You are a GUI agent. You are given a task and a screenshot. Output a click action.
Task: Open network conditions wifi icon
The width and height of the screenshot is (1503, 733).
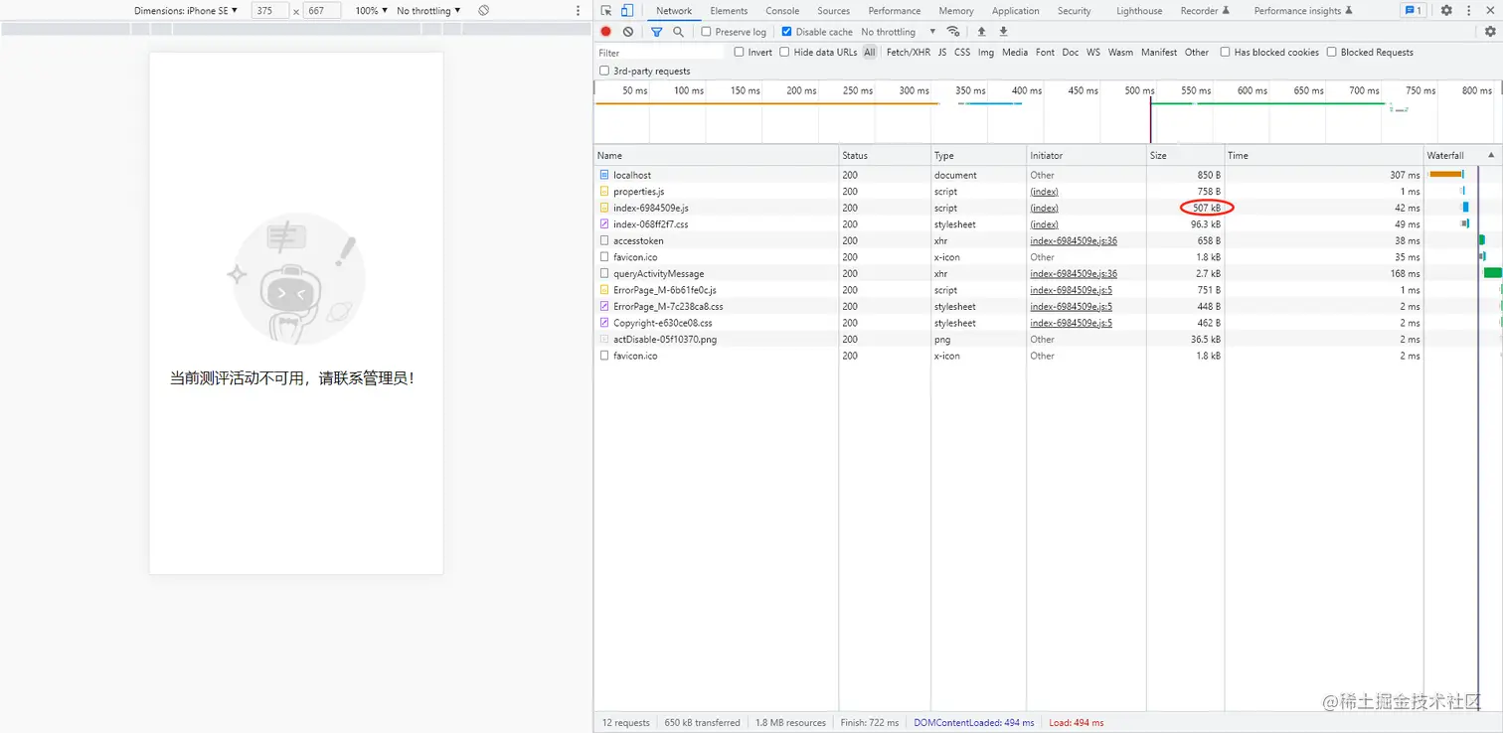pos(953,32)
